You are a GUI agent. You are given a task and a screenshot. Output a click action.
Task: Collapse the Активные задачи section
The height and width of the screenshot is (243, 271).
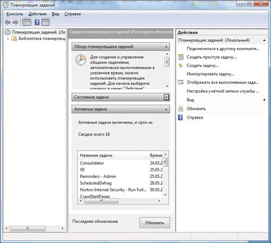point(166,109)
